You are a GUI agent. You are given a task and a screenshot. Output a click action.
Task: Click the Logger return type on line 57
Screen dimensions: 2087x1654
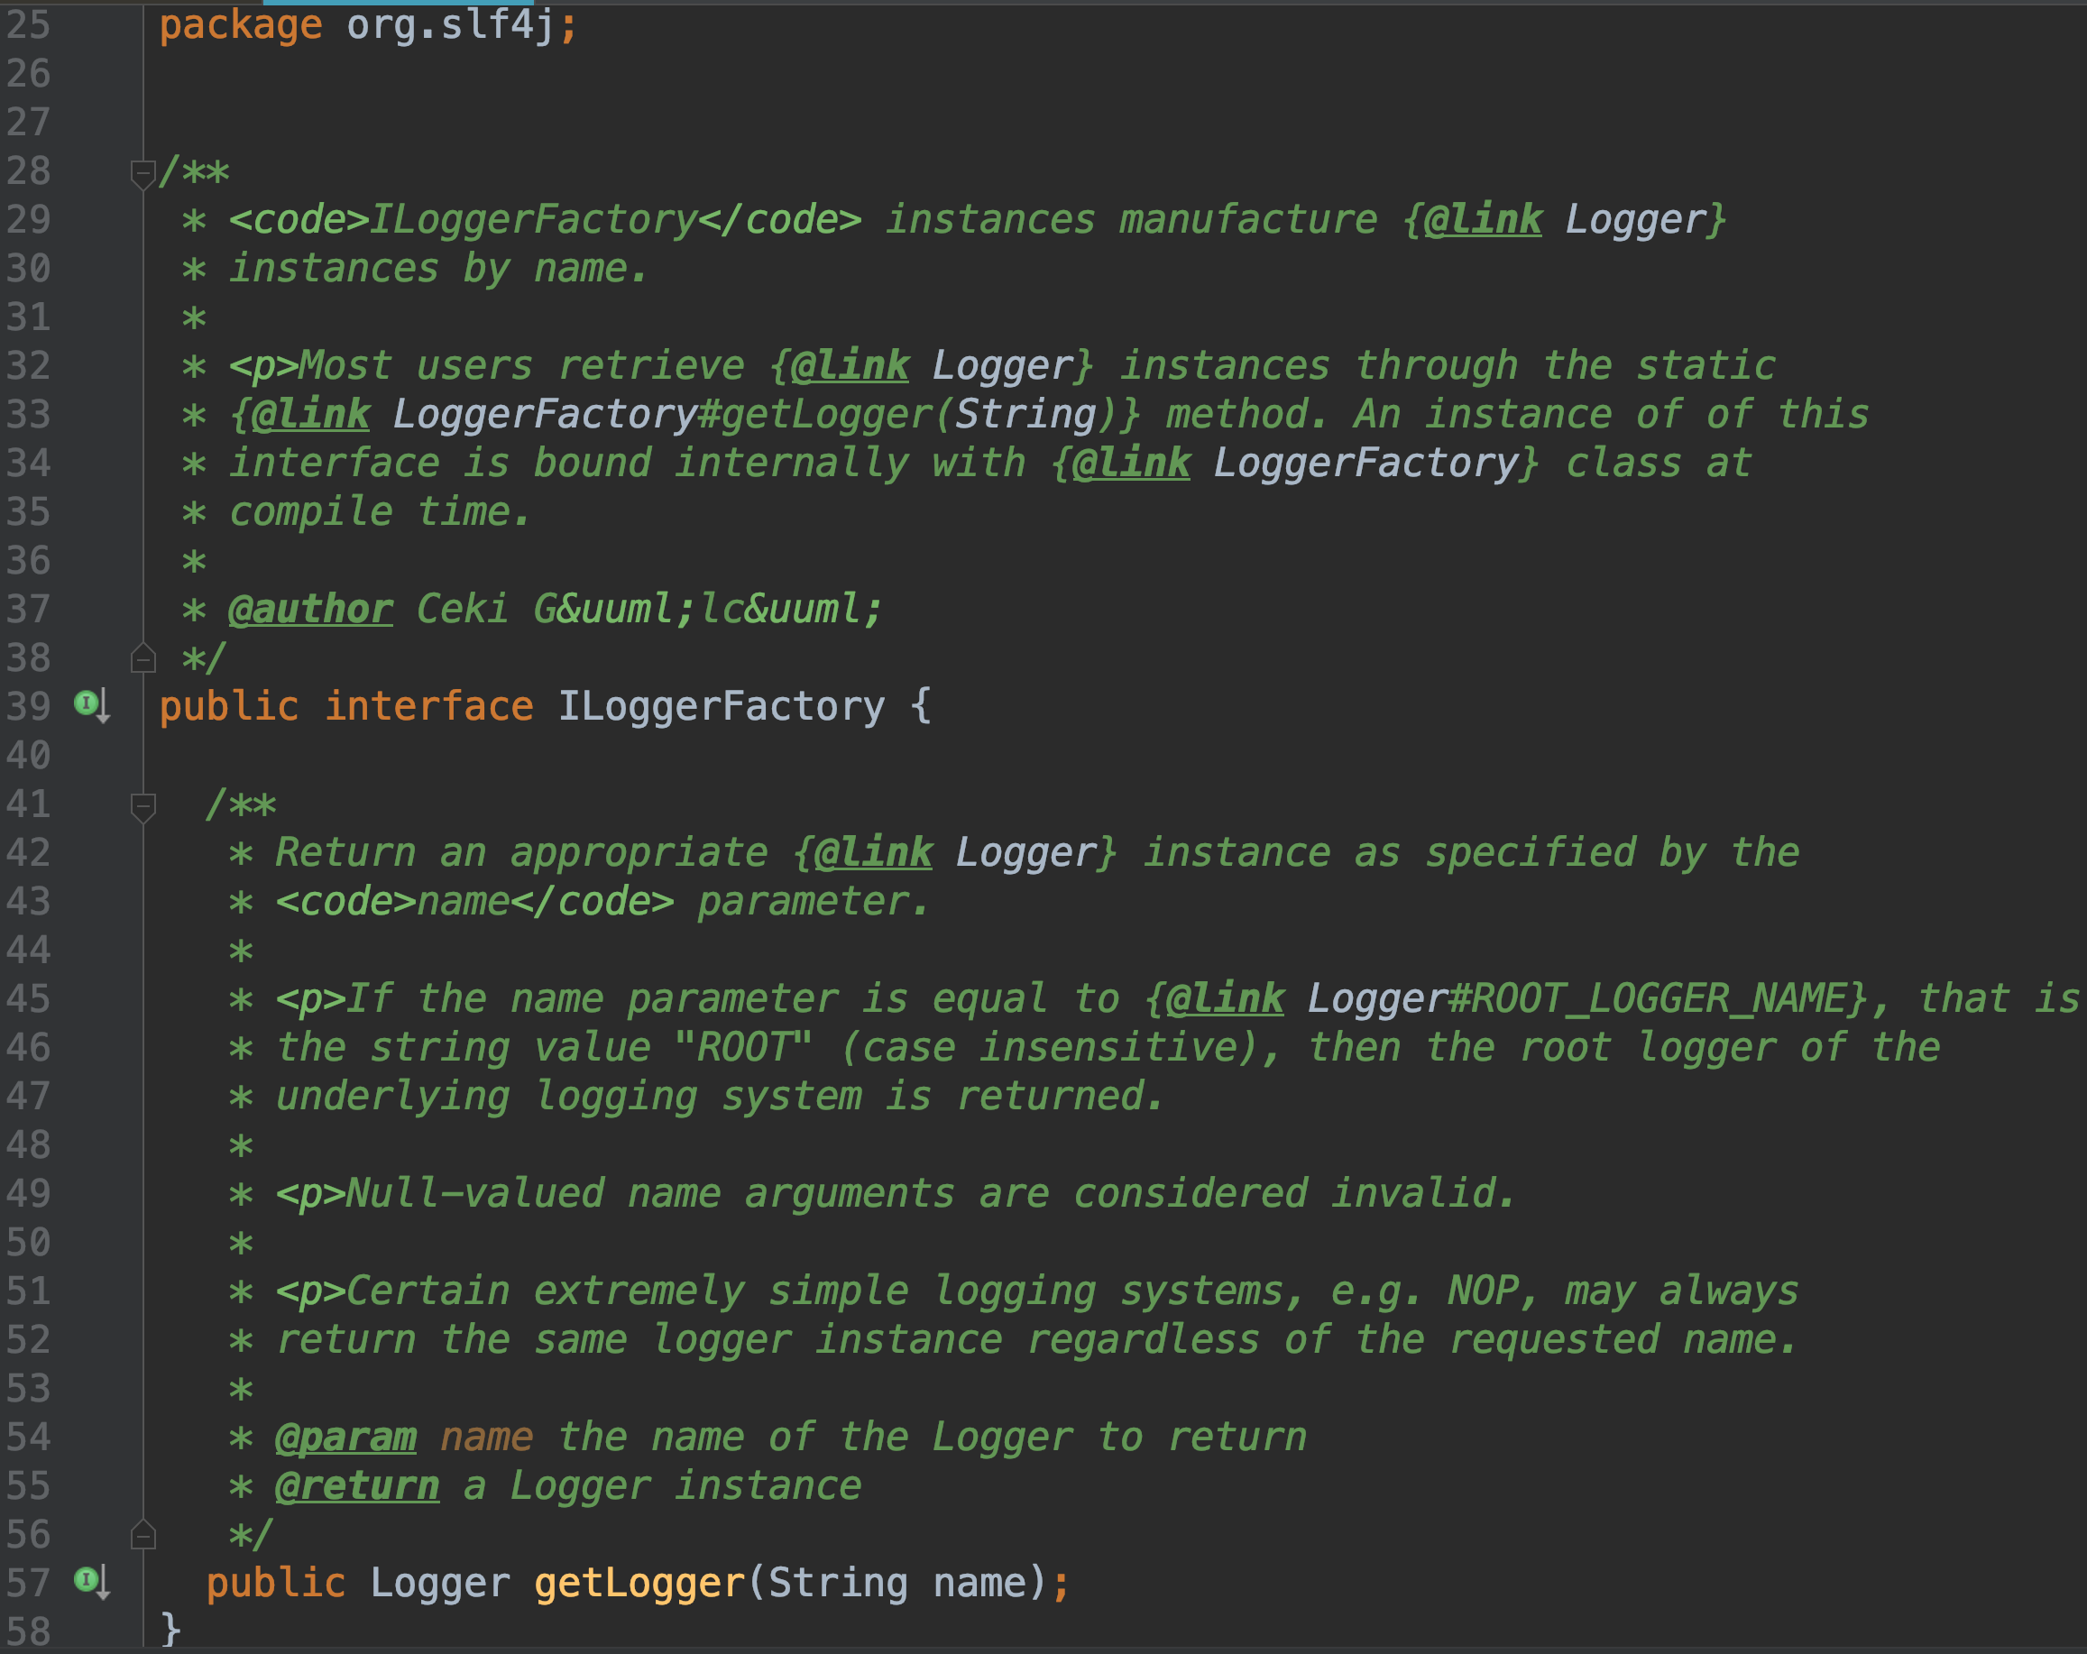(440, 1584)
